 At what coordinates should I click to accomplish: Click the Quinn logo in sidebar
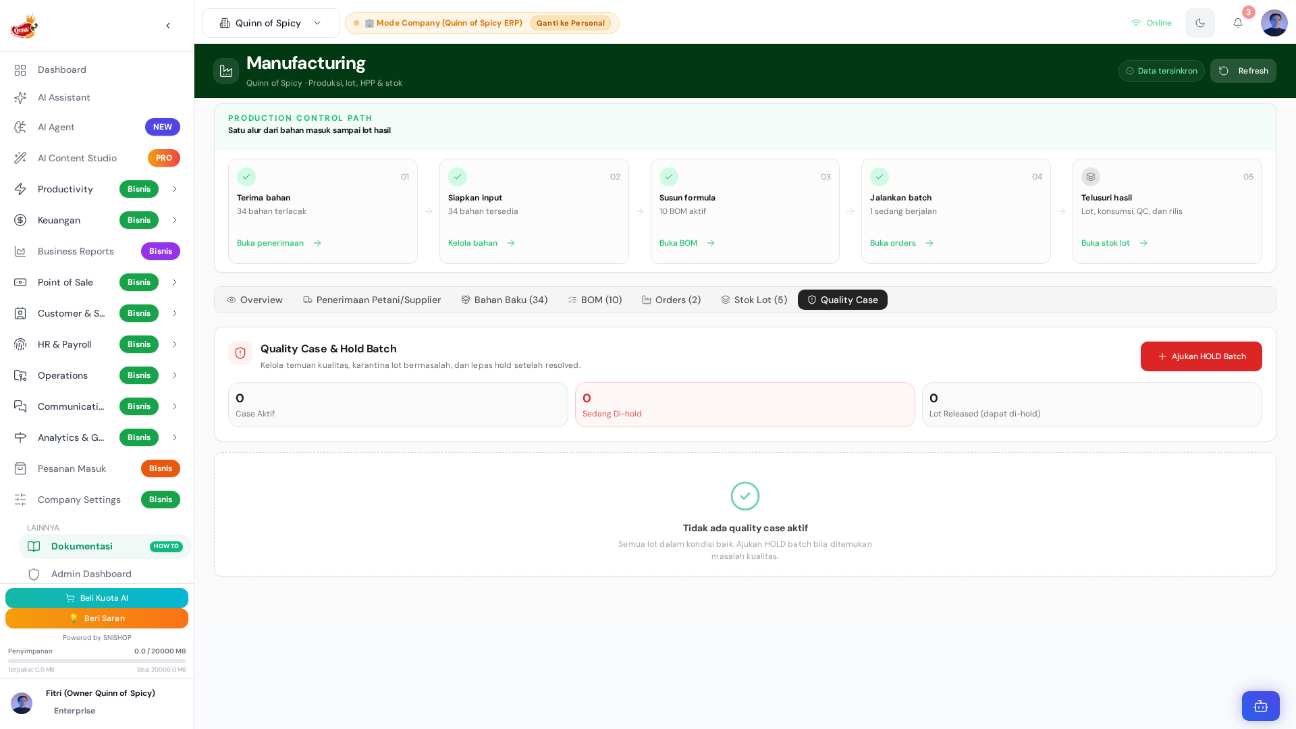pos(24,26)
